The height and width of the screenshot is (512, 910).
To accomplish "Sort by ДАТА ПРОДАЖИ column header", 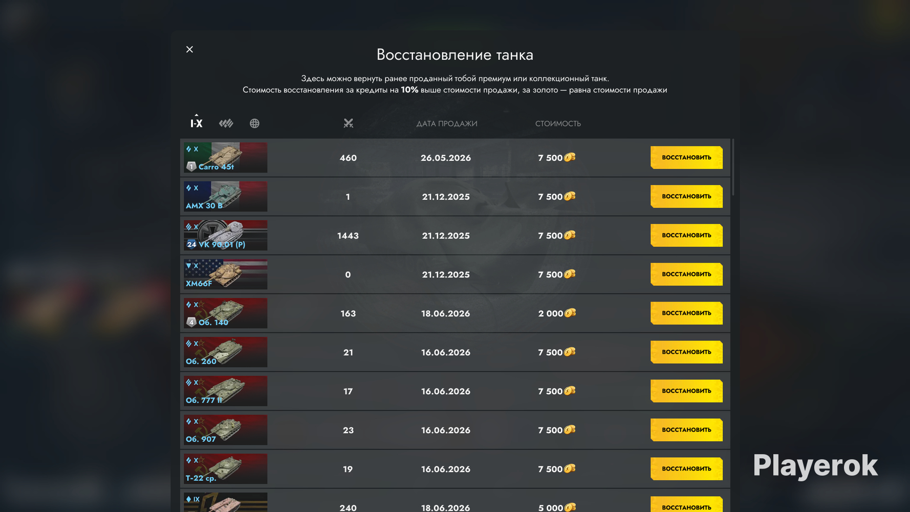I will point(447,123).
